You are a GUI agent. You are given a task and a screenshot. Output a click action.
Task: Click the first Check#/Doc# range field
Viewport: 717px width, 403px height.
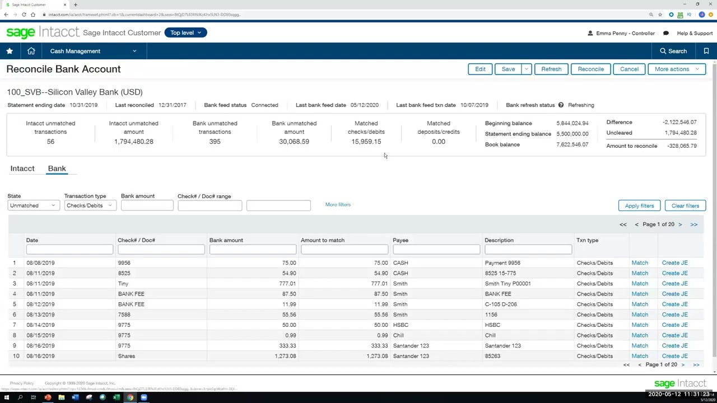(209, 205)
